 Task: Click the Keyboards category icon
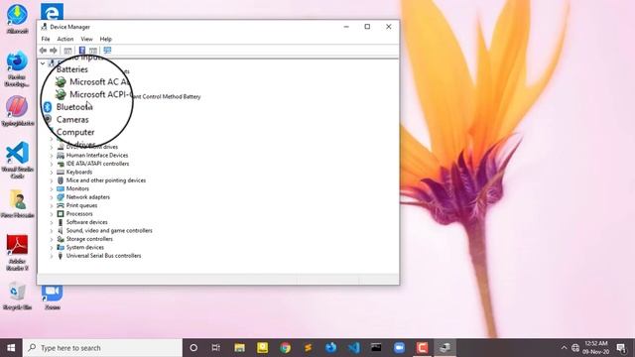click(61, 172)
